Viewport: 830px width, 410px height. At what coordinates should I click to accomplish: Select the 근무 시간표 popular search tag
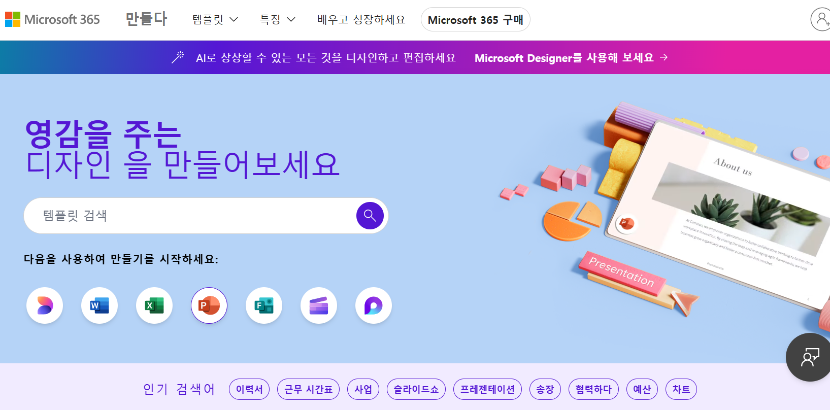pyautogui.click(x=308, y=389)
